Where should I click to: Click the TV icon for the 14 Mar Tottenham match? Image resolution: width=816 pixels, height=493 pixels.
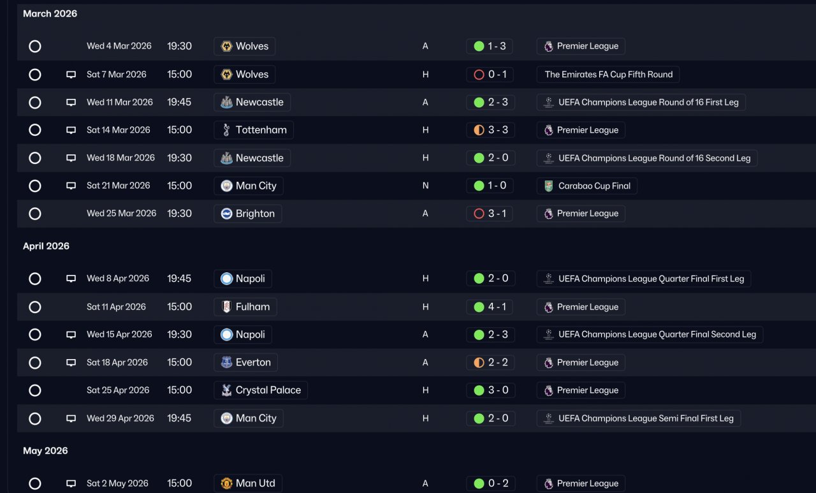(71, 130)
